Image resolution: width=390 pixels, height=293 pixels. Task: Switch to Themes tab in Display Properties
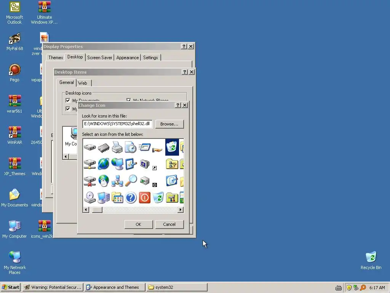pos(56,58)
